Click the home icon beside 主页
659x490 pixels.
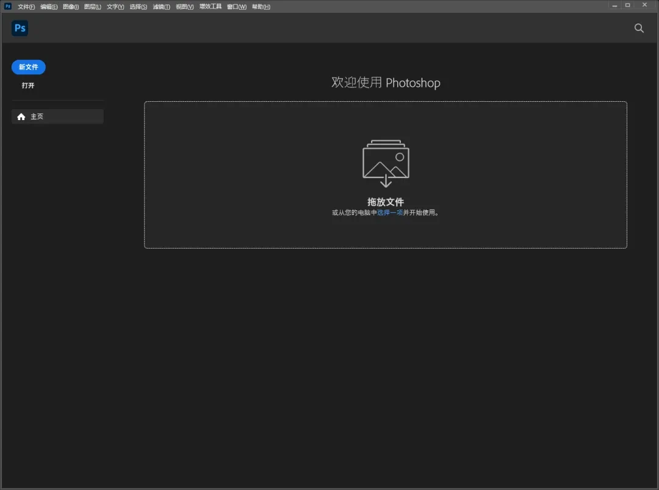pos(21,117)
